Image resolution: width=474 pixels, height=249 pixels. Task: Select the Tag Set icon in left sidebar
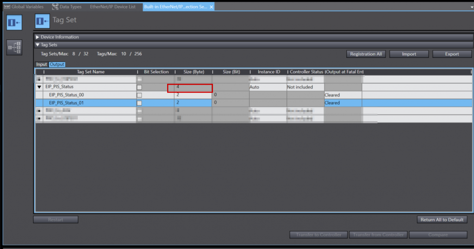14,22
